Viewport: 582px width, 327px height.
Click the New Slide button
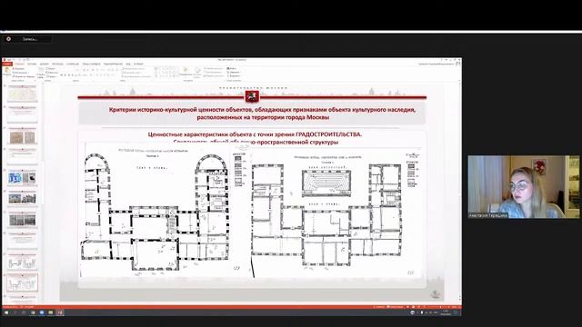click(x=40, y=74)
